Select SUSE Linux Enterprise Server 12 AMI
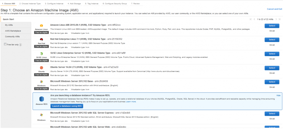Viewport: 283px width, 131px height. point(272,54)
